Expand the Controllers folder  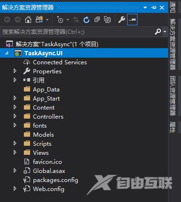(x=15, y=116)
